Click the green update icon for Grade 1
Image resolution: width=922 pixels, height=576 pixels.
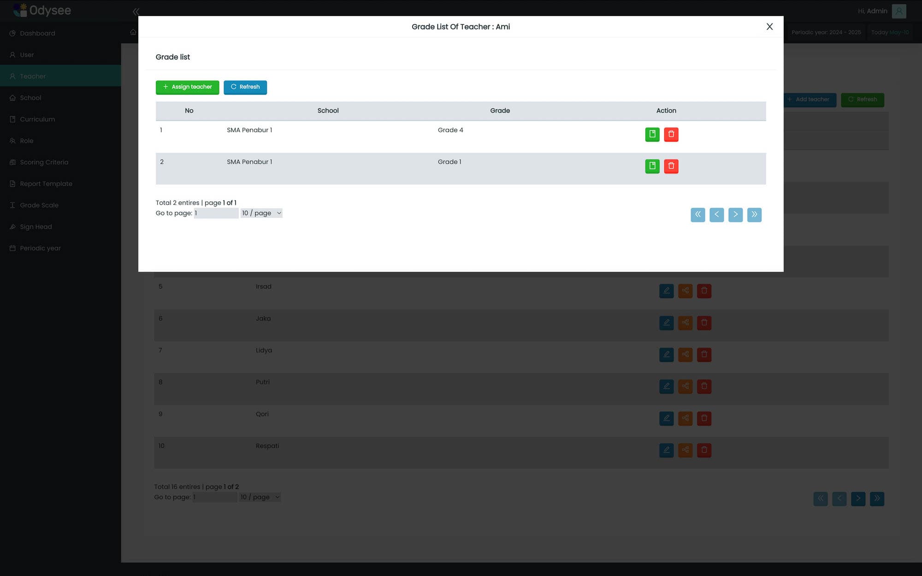point(652,166)
